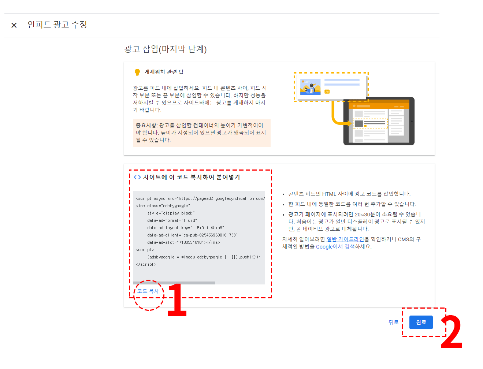Open the 일반 가이드라인 link
The width and height of the screenshot is (483, 369).
click(345, 239)
